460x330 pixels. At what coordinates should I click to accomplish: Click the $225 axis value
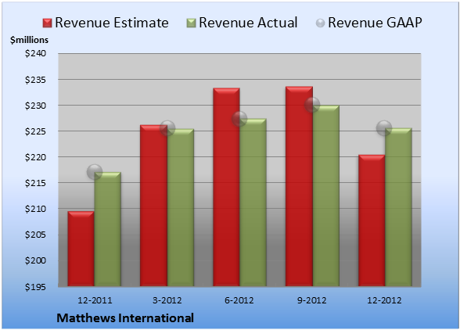click(35, 131)
